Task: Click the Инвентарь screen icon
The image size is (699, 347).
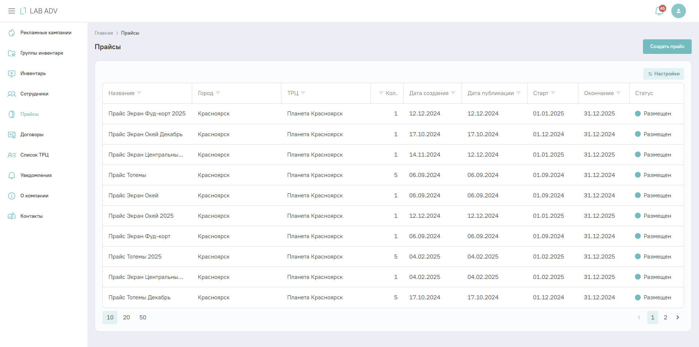Action: (12, 74)
